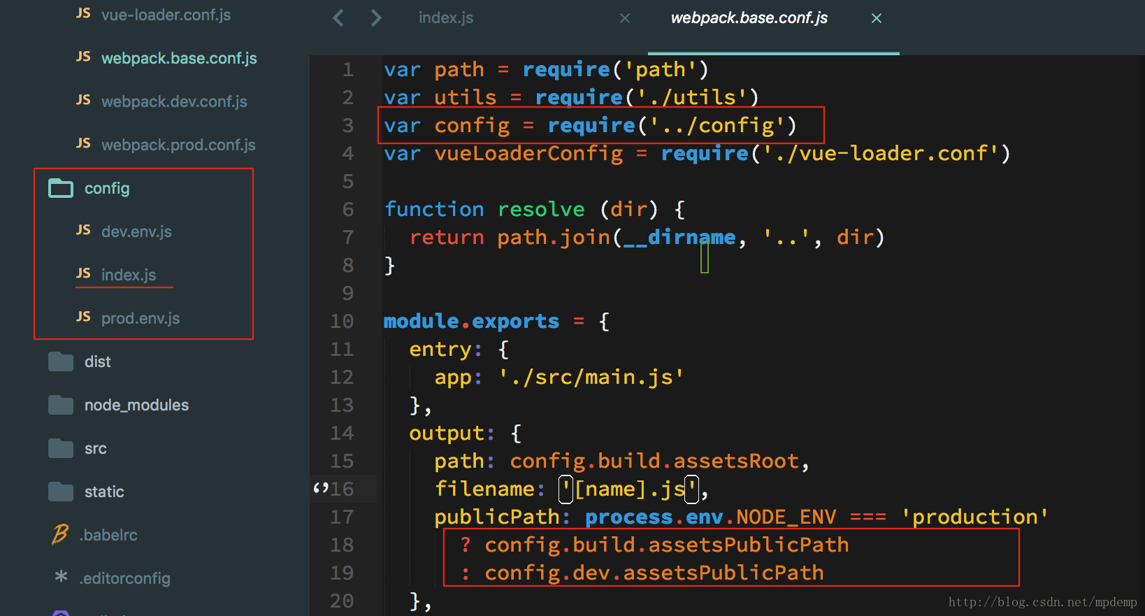Click line number 3 in gutter
This screenshot has width=1145, height=616.
coord(348,126)
